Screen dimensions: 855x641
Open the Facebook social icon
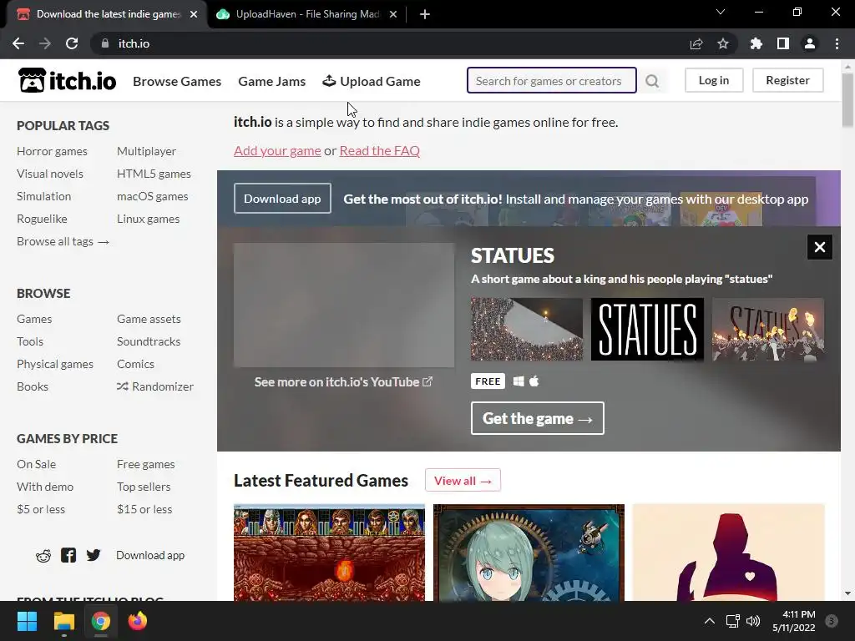click(x=68, y=555)
